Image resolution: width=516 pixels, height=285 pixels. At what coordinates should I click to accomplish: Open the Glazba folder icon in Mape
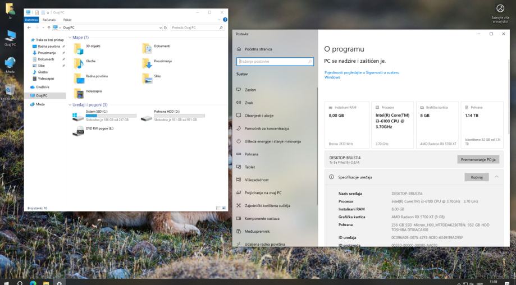79,63
